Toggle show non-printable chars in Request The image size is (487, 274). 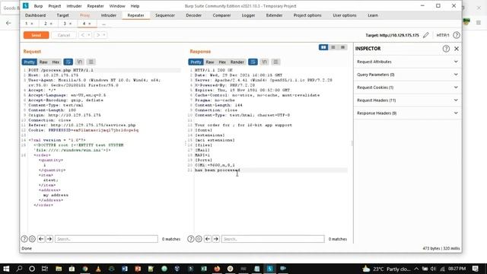pos(79,62)
